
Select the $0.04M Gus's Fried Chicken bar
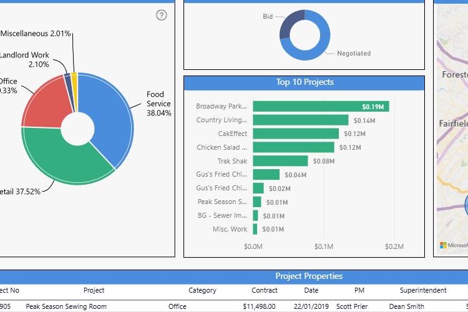coord(266,175)
